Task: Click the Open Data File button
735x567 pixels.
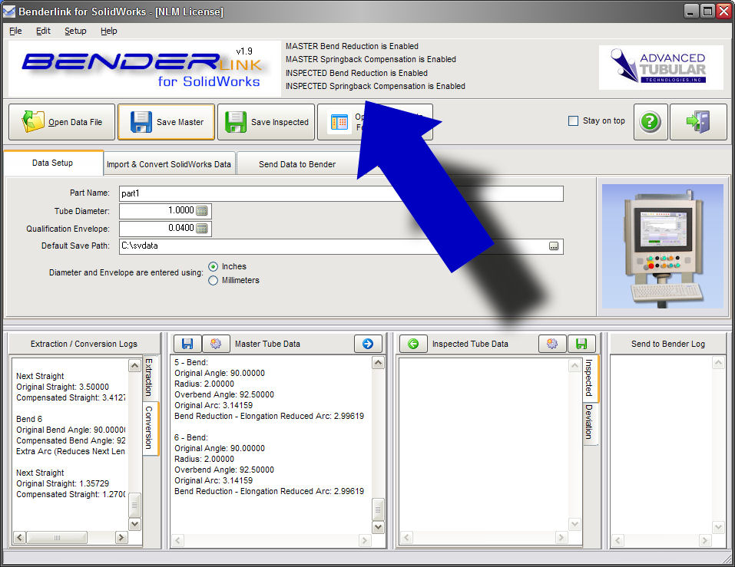Action: 61,122
